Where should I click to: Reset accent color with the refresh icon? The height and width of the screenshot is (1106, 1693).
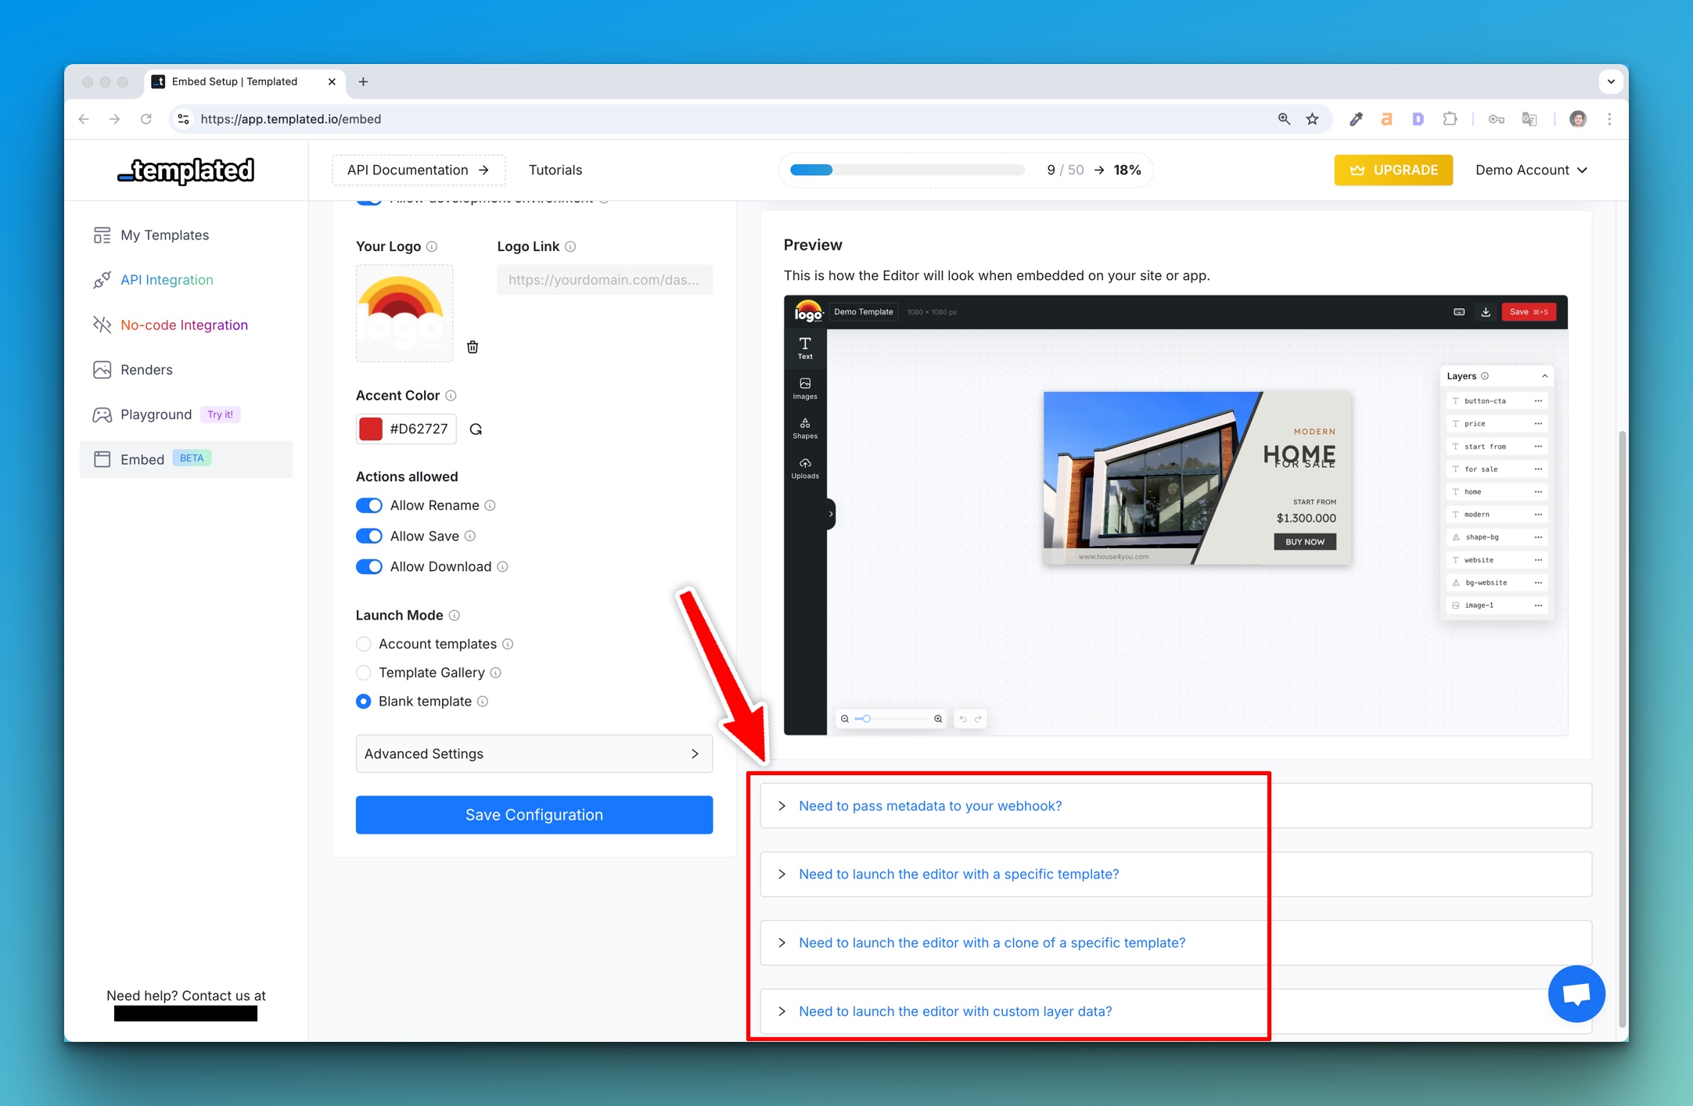point(476,429)
